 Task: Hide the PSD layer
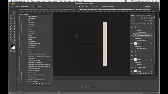(132, 43)
